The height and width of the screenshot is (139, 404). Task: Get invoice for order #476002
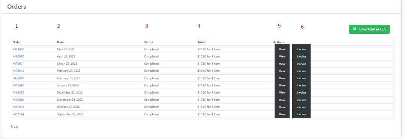[301, 71]
